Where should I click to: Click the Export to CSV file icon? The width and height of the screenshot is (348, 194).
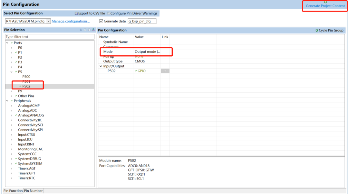76,14
